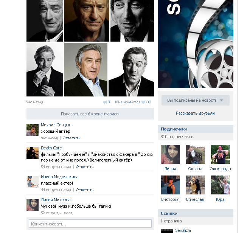The width and height of the screenshot is (247, 233).
Task: Click subscriber name Оксана
Action: coord(195,169)
